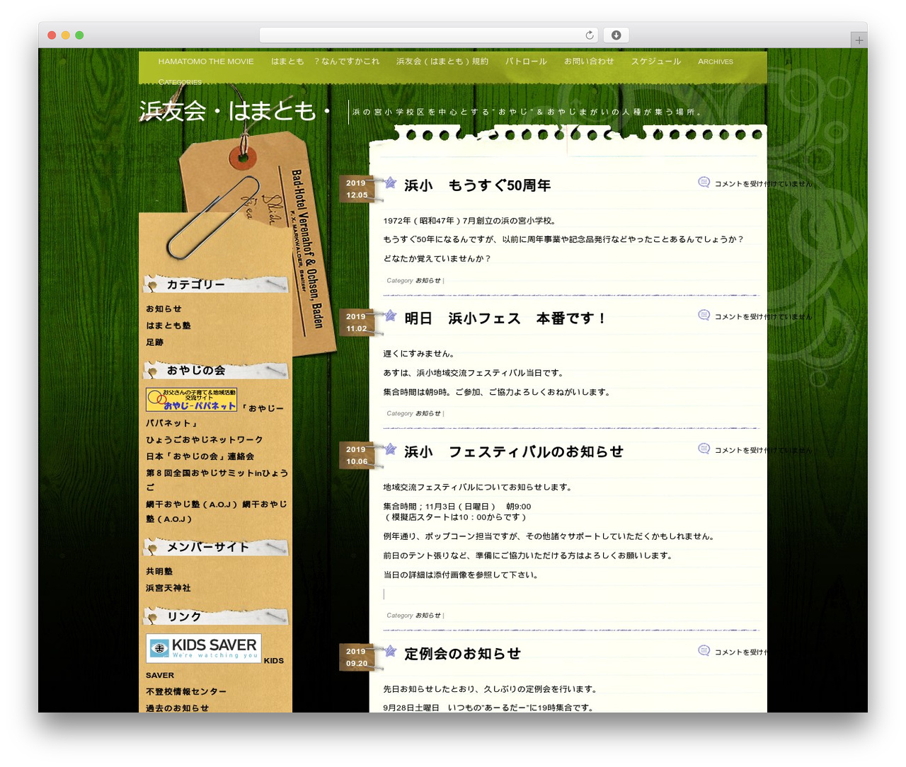Screen dimensions: 906x767
Task: Open the パトロール menu item
Action: [526, 62]
